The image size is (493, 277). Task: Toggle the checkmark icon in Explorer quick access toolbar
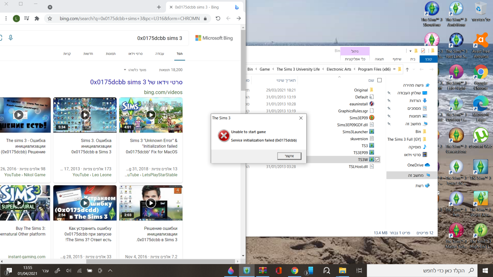423,51
